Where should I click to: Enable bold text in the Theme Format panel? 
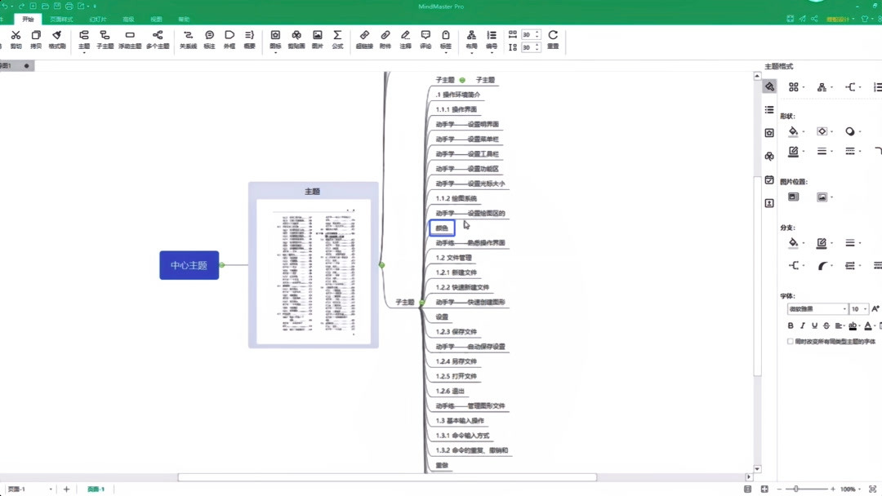click(791, 325)
